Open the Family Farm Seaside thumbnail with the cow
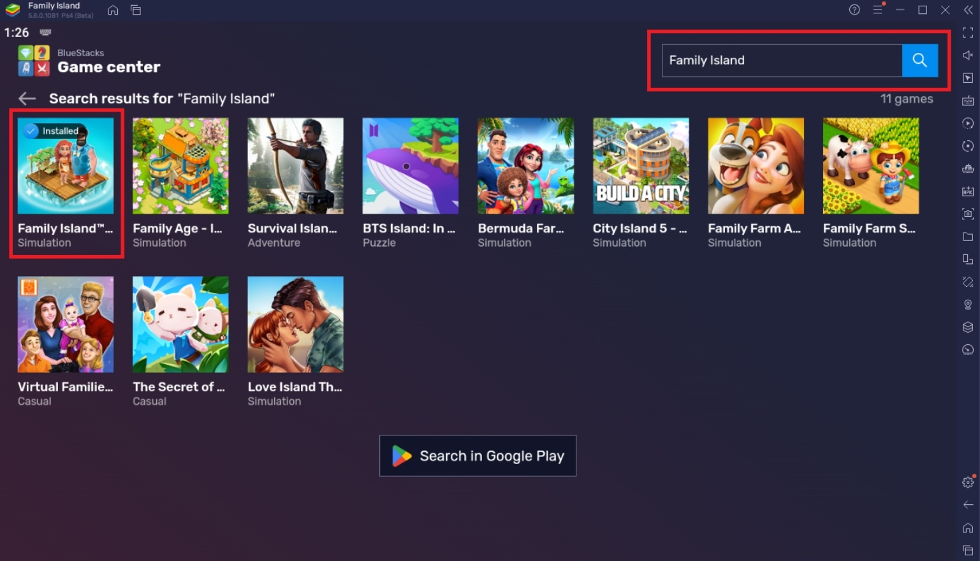This screenshot has width=980, height=561. click(871, 166)
